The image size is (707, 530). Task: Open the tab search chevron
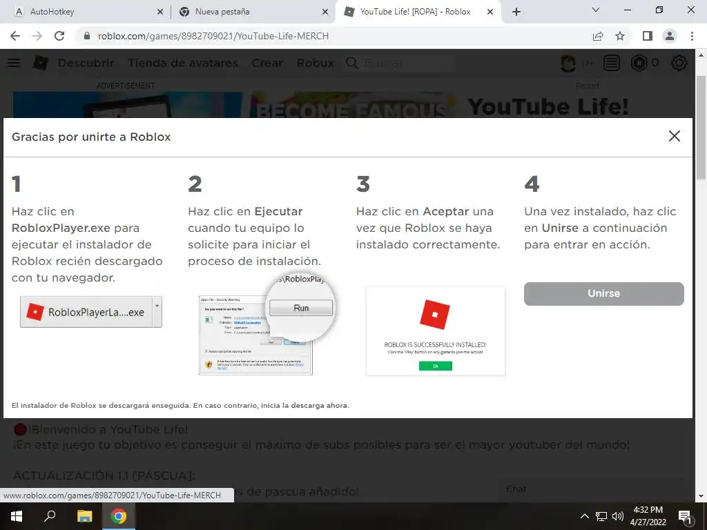pyautogui.click(x=596, y=10)
